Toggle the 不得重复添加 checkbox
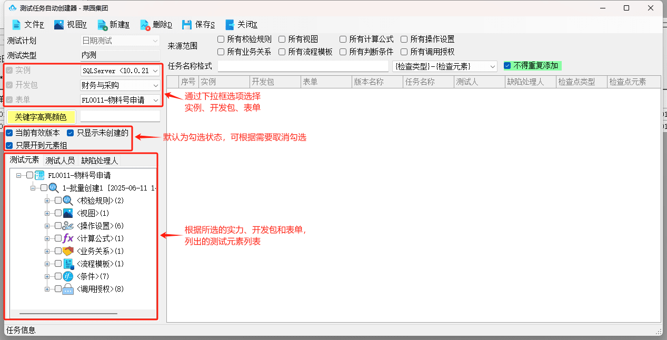 [507, 66]
